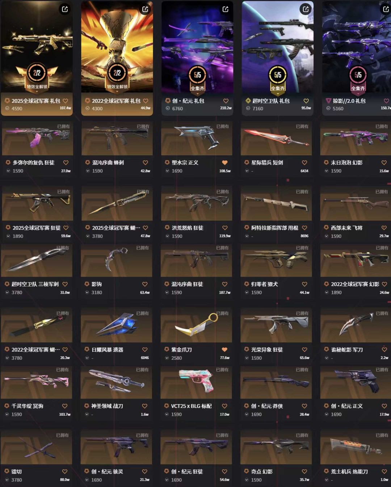Expand price chevron beside 6760 for 创·纪元 礼包
Image resolution: width=391 pixels, height=487 pixels.
tap(168, 108)
